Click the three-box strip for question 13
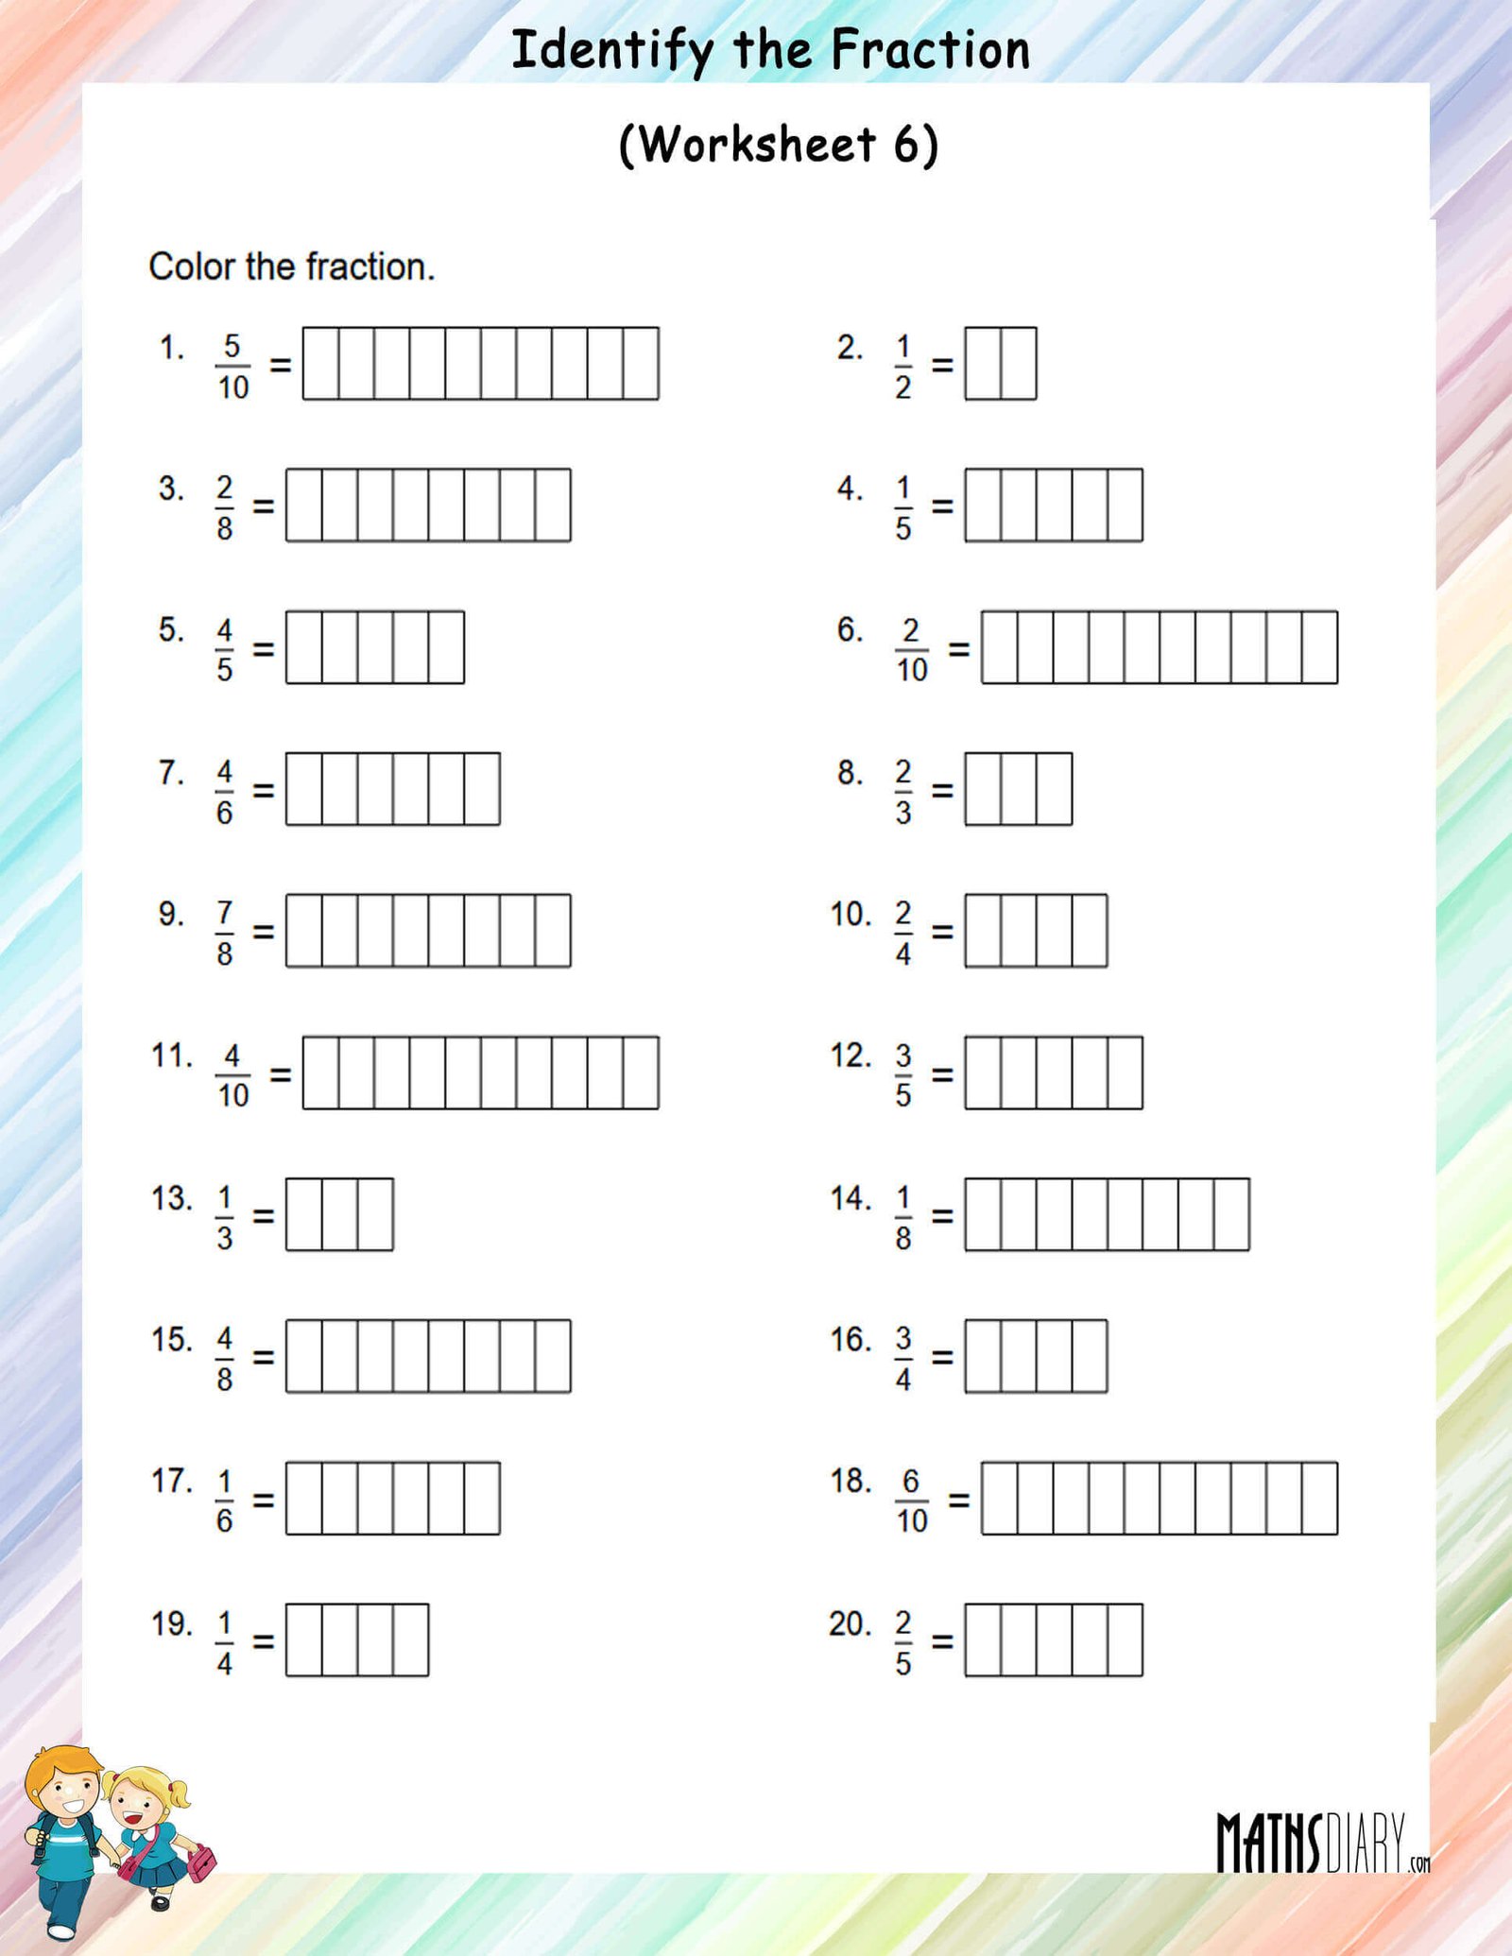The height and width of the screenshot is (1956, 1512). pyautogui.click(x=340, y=1214)
